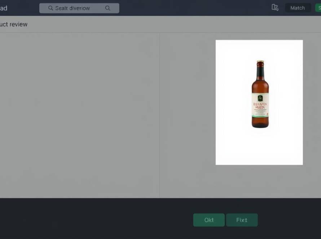Click the magnifier icon before 'Sealt diveriow'
Viewport: 321px width, 239px height.
pos(50,8)
